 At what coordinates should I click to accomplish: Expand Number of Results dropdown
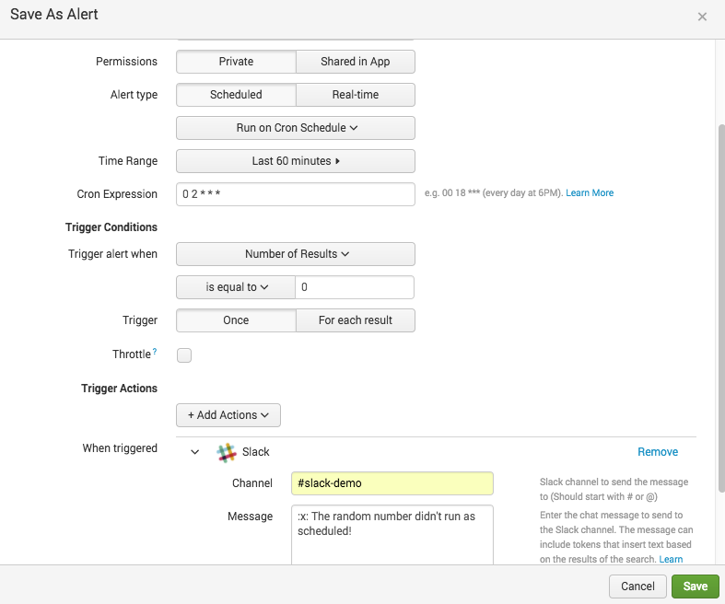[x=296, y=254]
